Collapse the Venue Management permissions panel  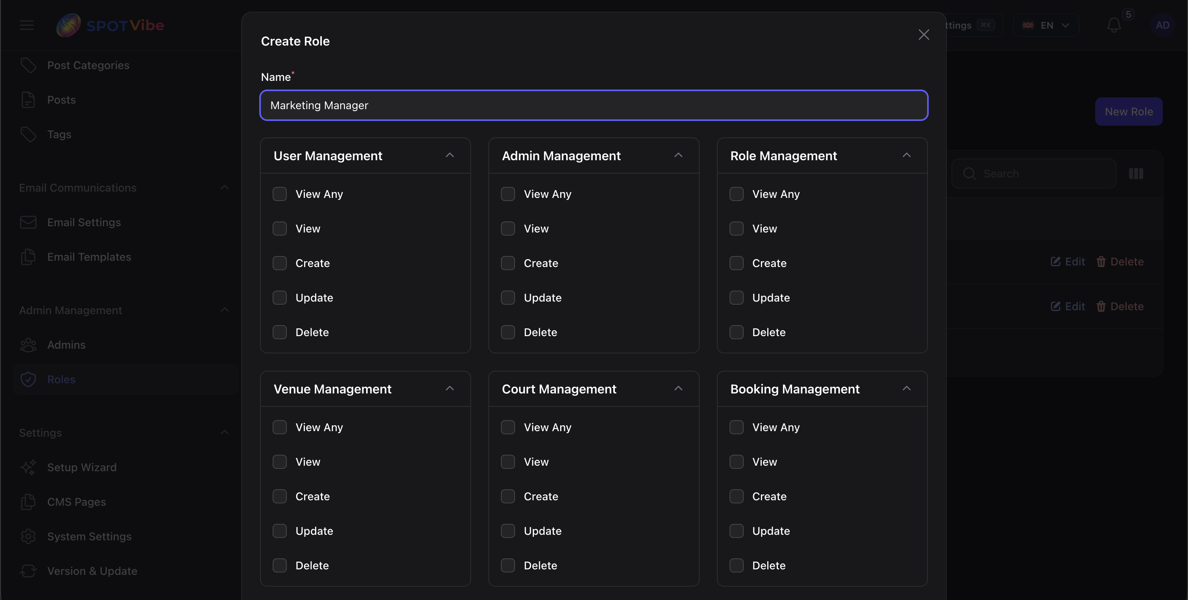450,388
